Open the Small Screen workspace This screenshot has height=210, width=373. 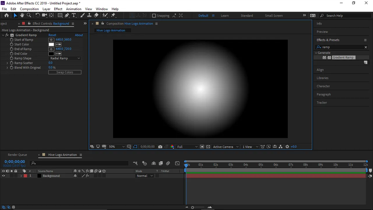274,16
